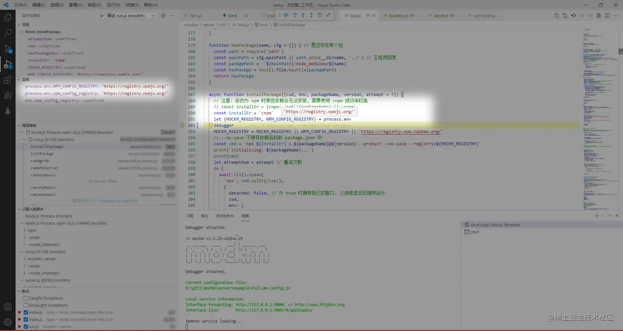Click Step Out in the debug toolbar

click(x=311, y=15)
